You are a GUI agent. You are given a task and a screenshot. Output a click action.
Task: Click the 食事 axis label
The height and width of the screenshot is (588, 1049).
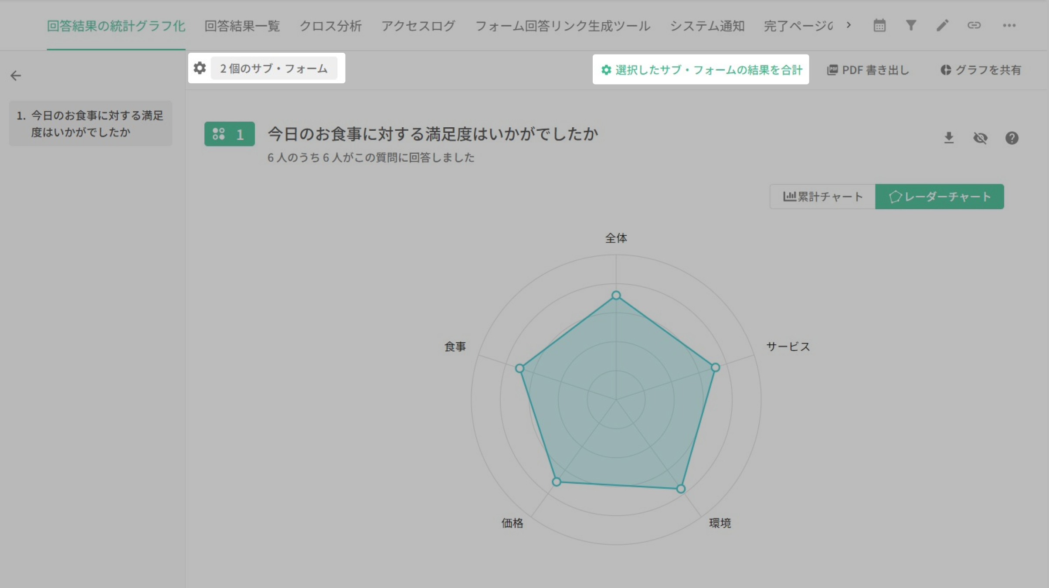[x=455, y=347]
